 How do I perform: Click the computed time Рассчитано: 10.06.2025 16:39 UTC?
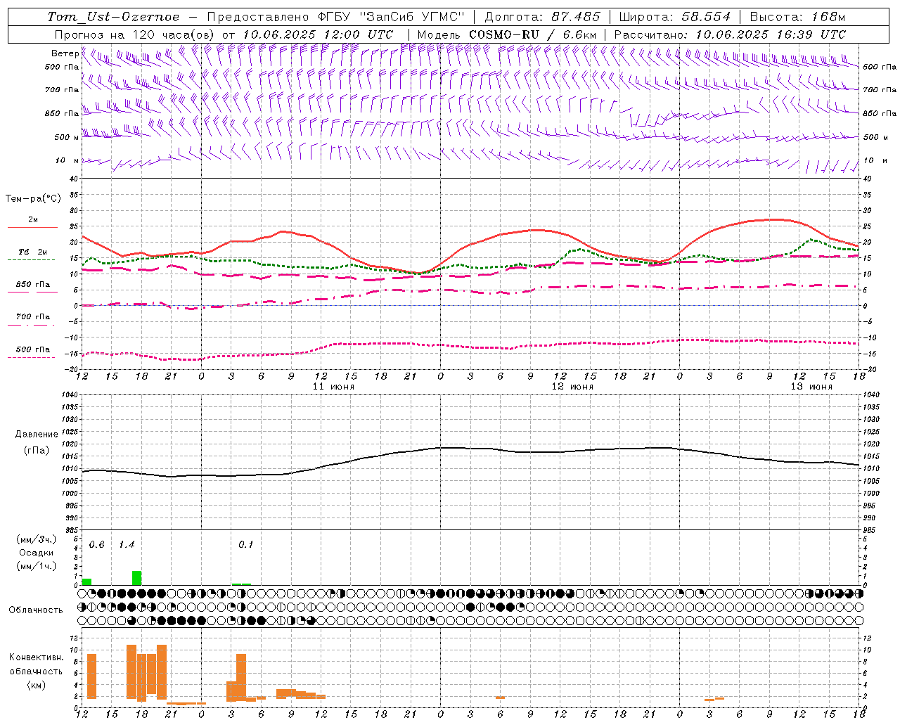[x=730, y=34]
